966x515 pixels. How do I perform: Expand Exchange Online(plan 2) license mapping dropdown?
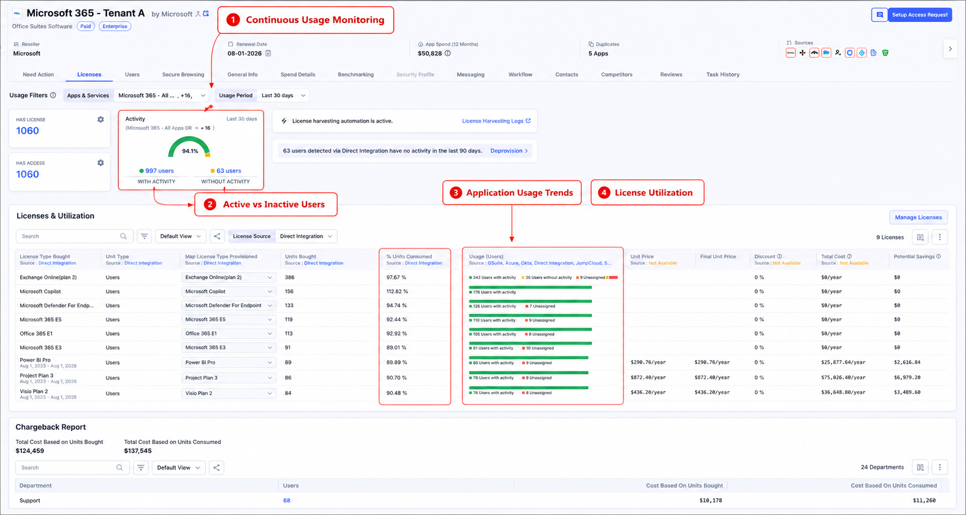(x=228, y=277)
